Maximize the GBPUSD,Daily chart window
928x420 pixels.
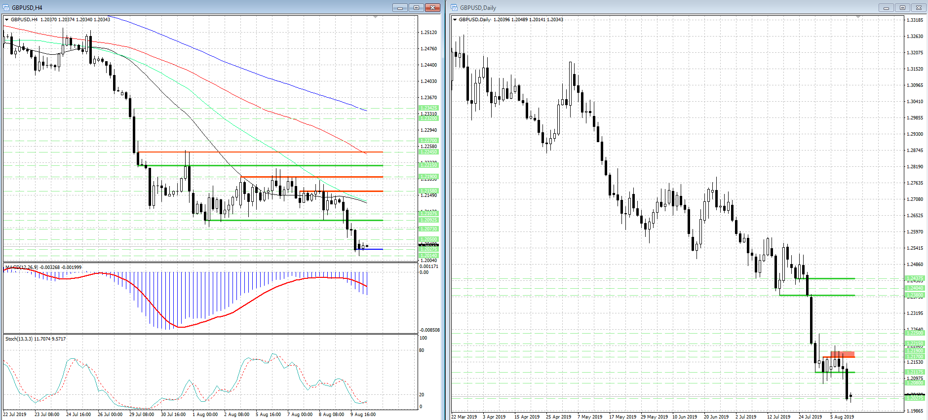(902, 7)
